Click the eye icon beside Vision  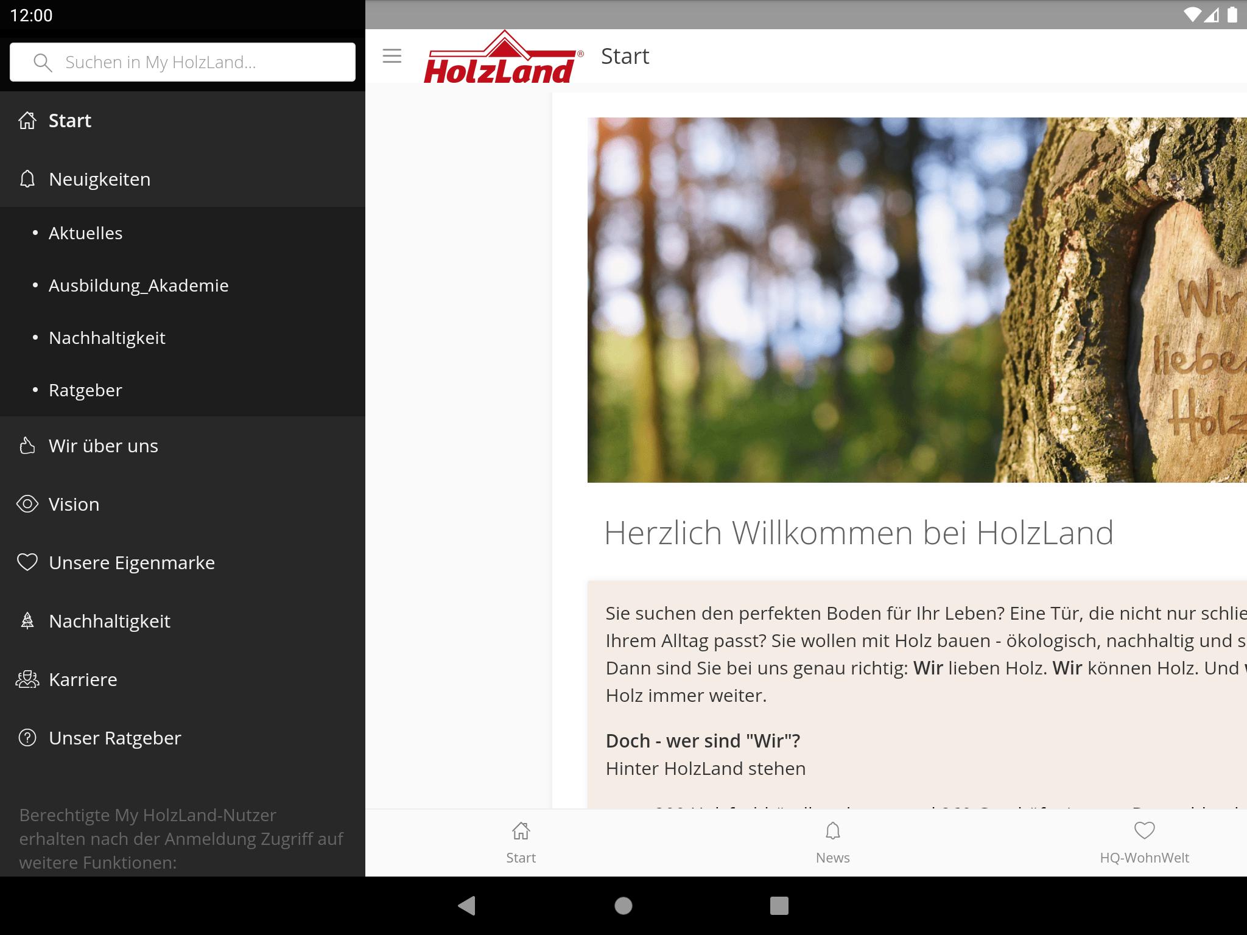pos(27,504)
